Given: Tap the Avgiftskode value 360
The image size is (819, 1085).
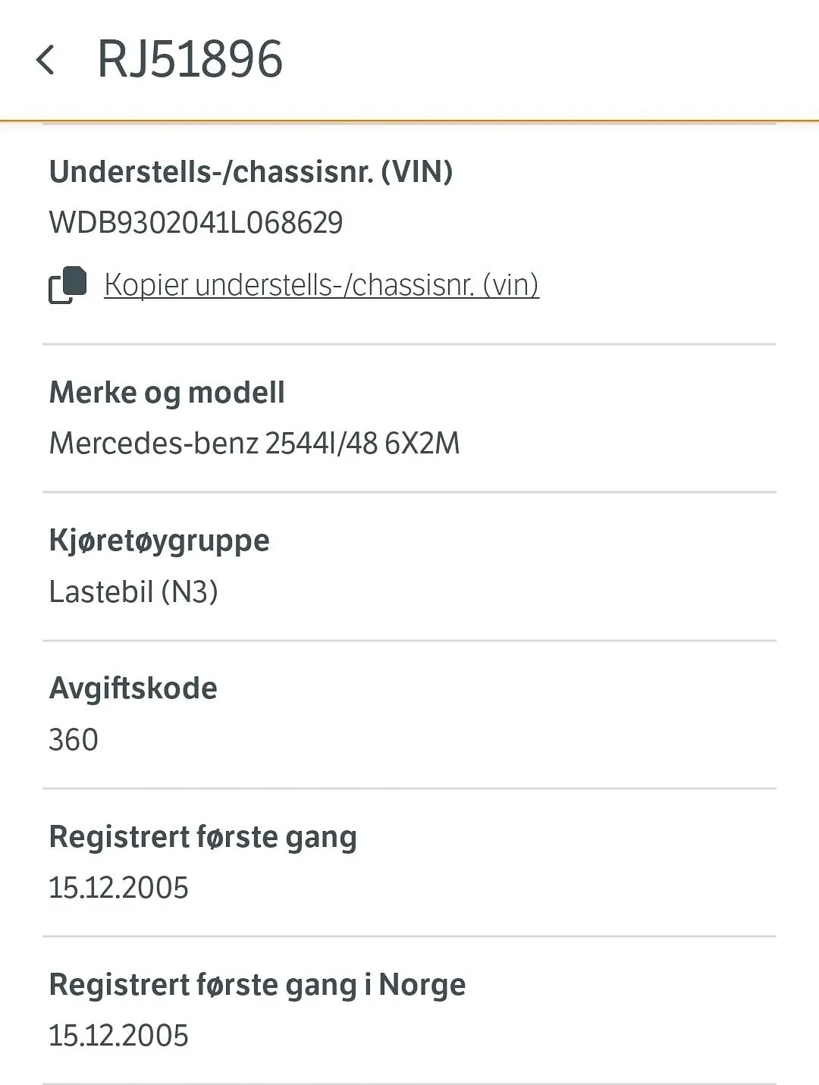Looking at the screenshot, I should click(74, 740).
